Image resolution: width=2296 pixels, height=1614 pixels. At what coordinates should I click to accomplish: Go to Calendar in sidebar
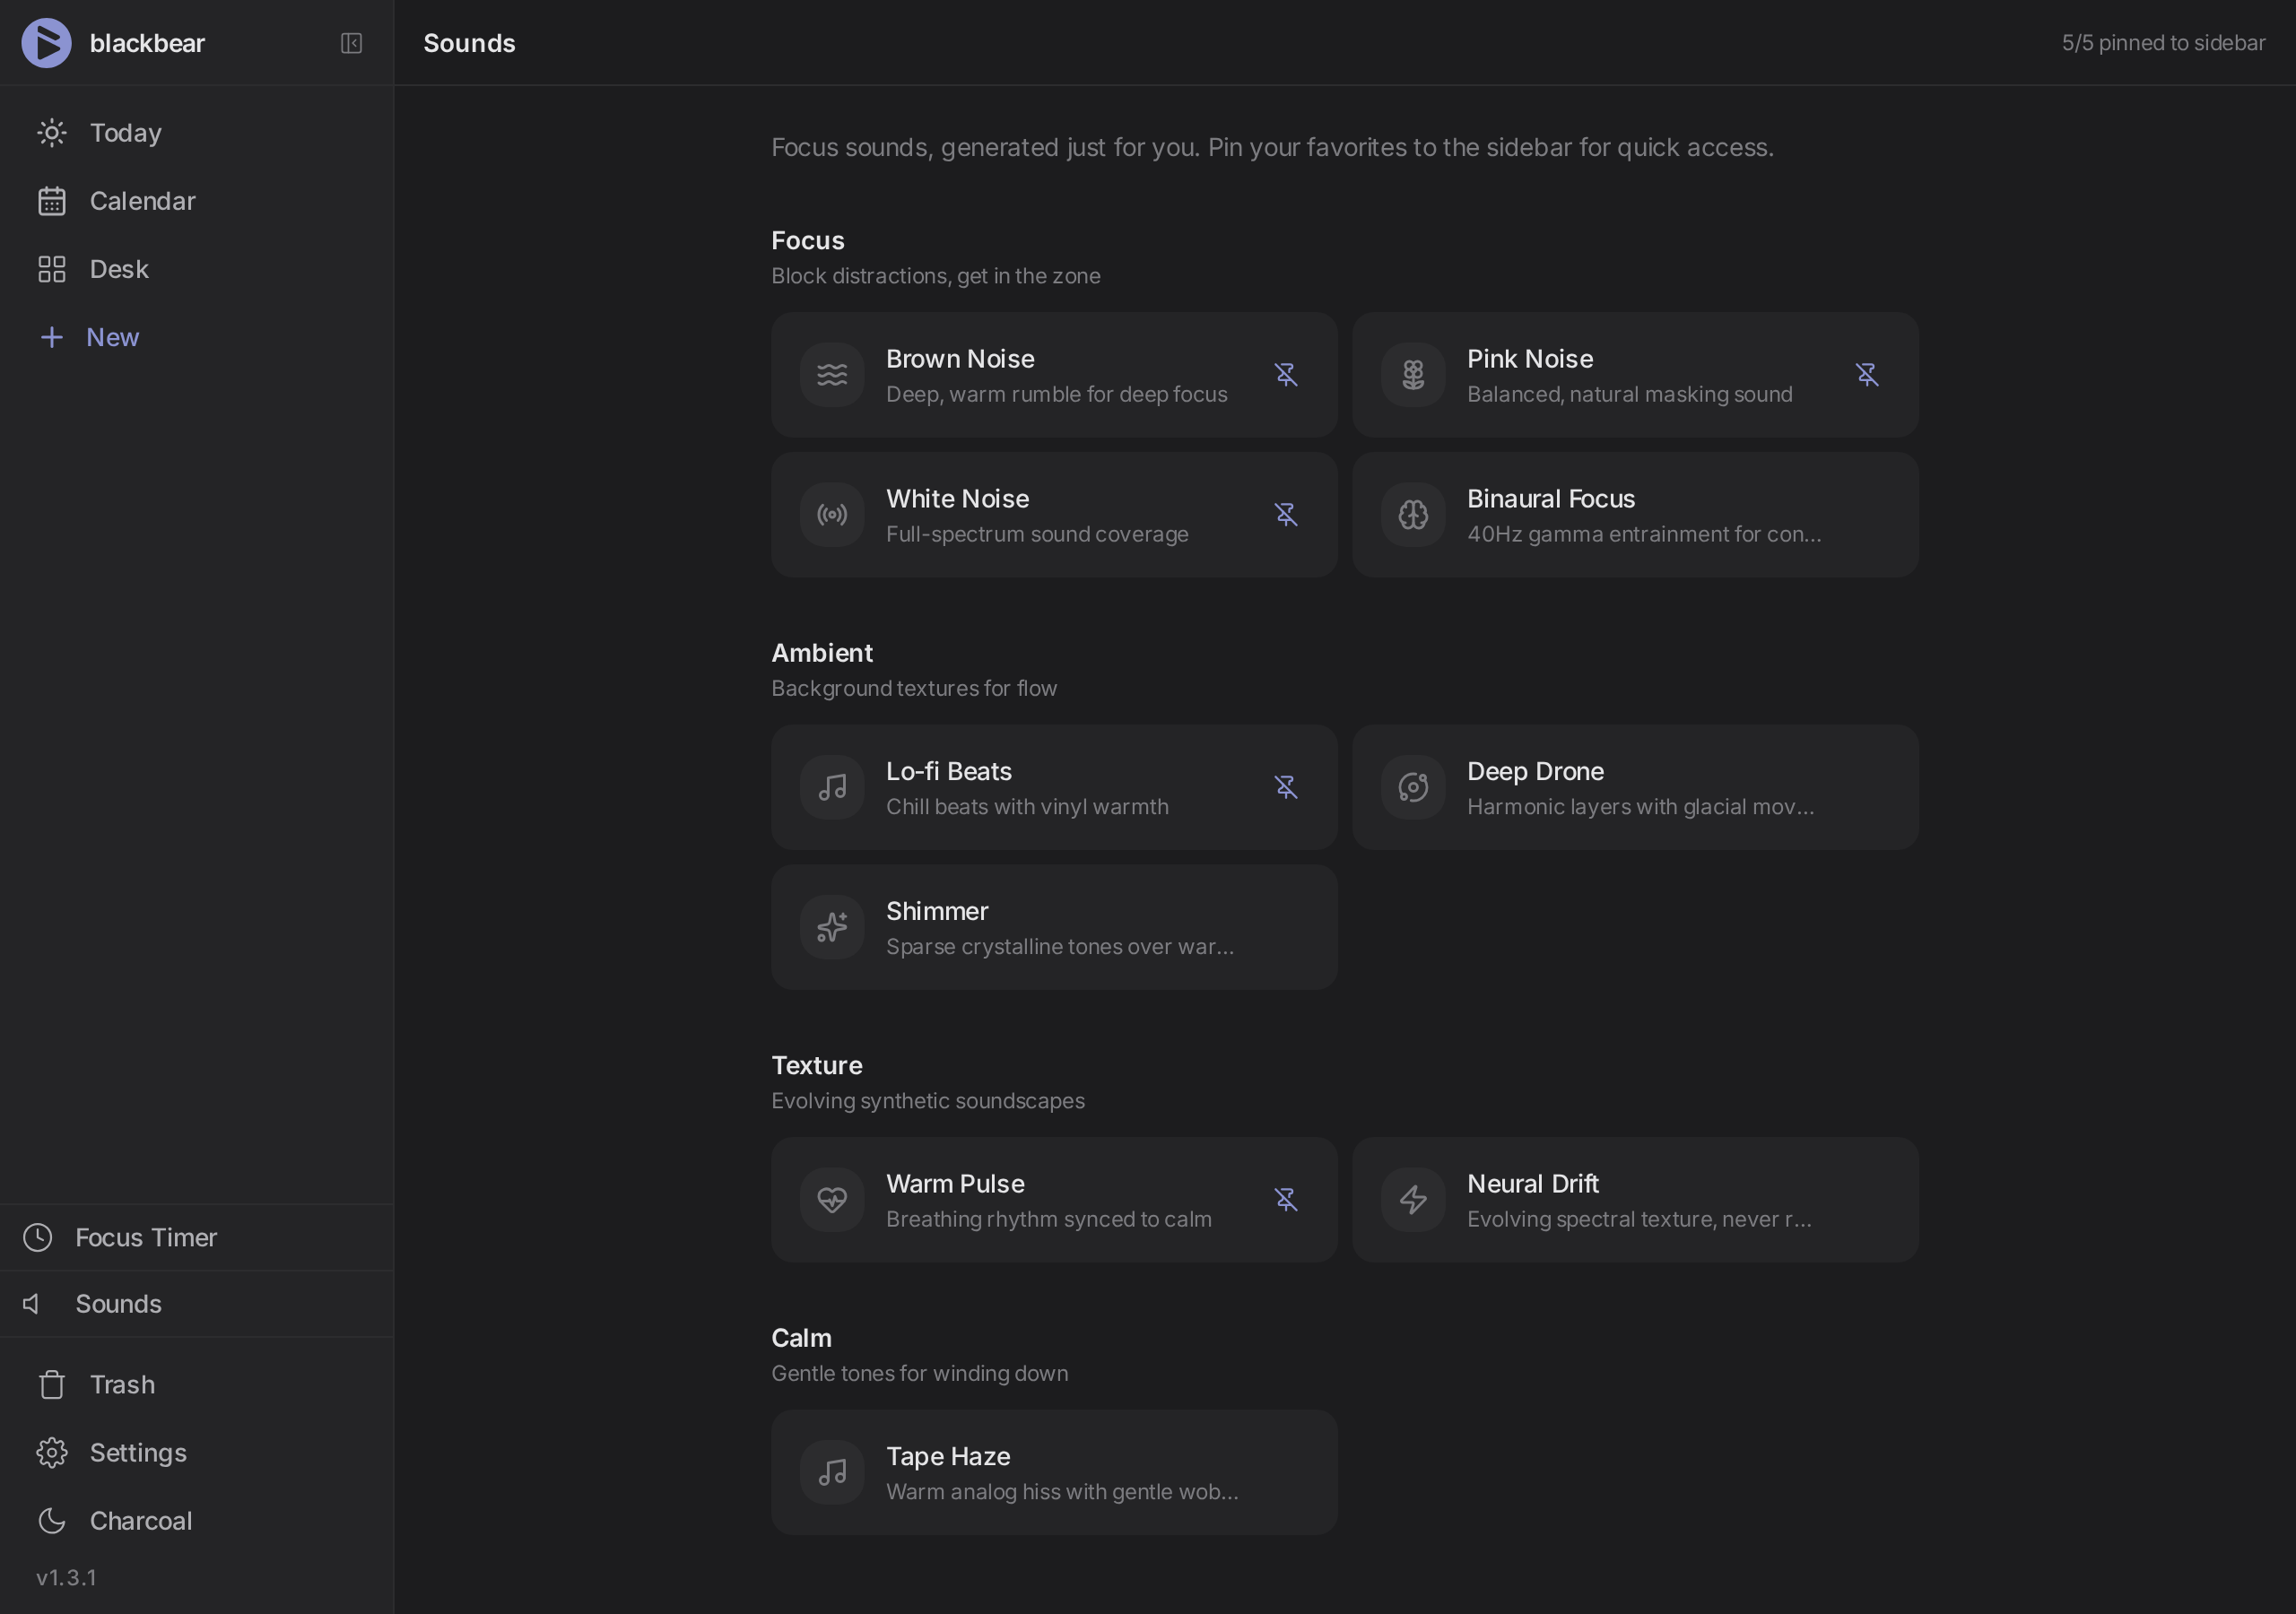click(x=142, y=201)
